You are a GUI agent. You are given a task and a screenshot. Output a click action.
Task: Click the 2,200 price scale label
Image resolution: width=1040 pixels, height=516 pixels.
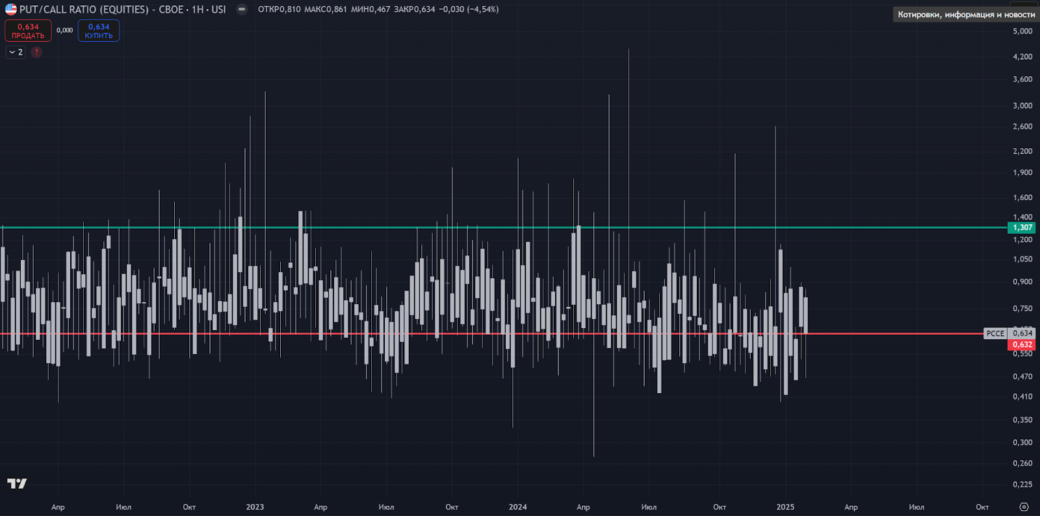[x=1022, y=151]
